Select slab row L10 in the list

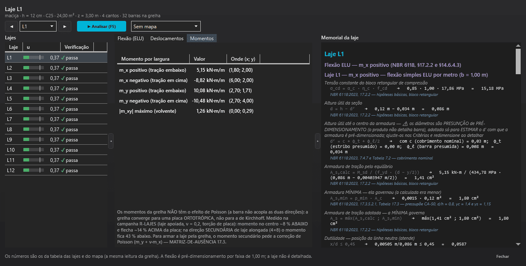pos(56,150)
